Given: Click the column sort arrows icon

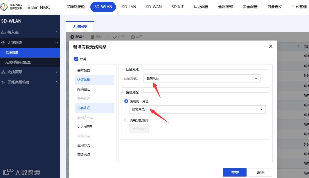Looking at the screenshot, I should tap(298, 46).
